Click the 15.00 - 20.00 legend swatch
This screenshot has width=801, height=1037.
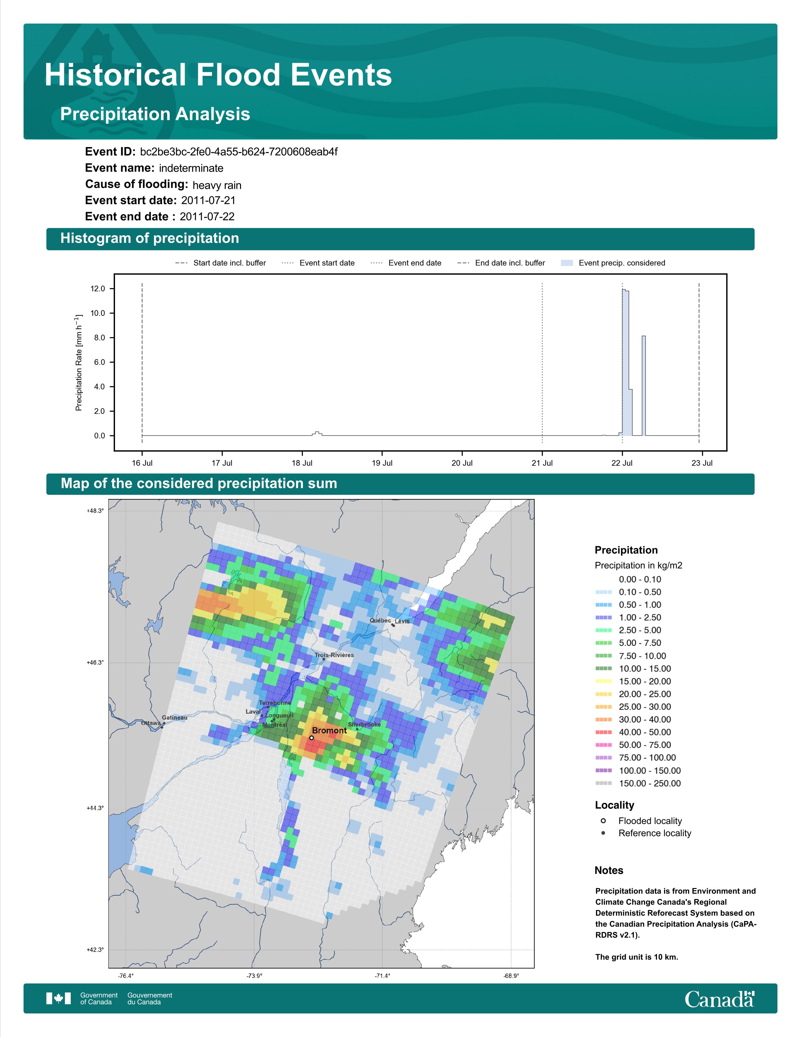(603, 681)
